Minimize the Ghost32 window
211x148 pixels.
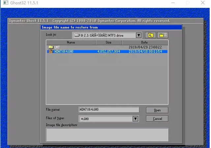(x=173, y=3)
